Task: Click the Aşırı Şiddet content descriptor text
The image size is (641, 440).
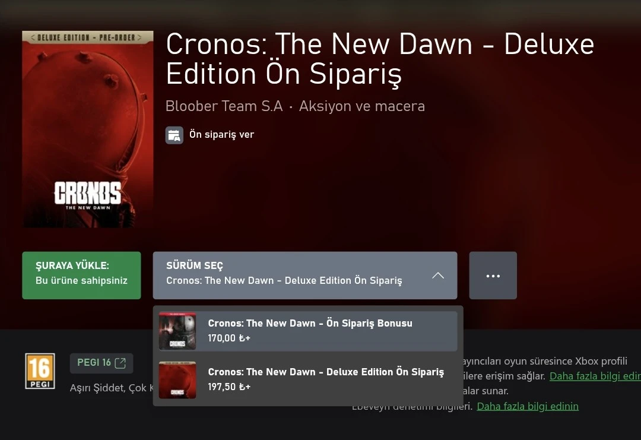Action: click(96, 388)
